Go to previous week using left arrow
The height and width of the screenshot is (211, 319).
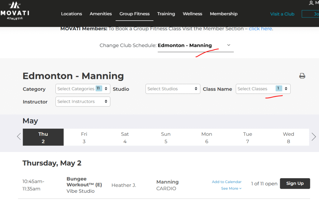pyautogui.click(x=19, y=136)
